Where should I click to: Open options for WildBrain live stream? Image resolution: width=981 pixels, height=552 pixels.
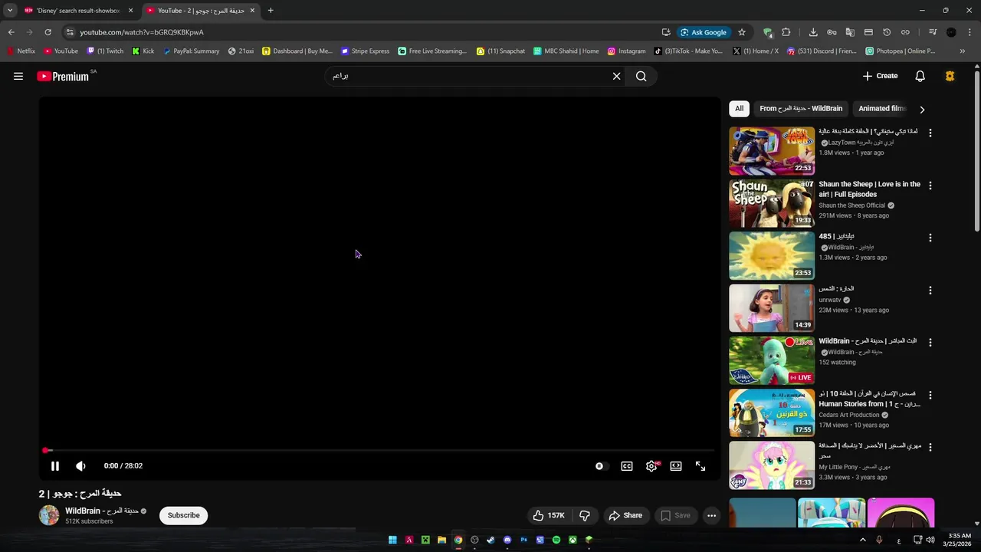(x=930, y=343)
